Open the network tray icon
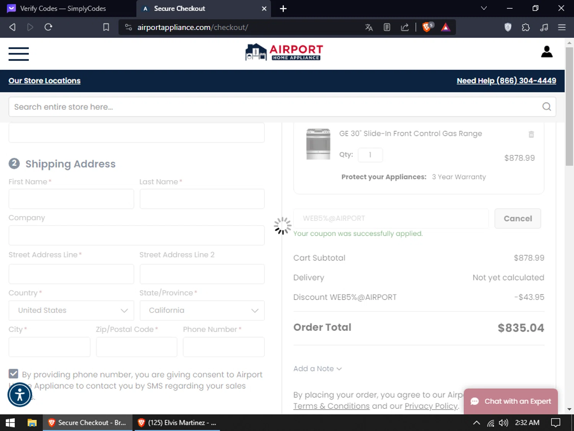Viewport: 574px width, 431px height. click(491, 423)
